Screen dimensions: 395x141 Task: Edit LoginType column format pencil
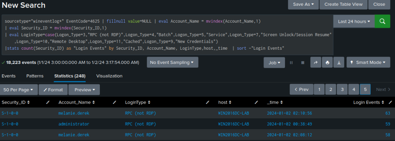(208, 102)
